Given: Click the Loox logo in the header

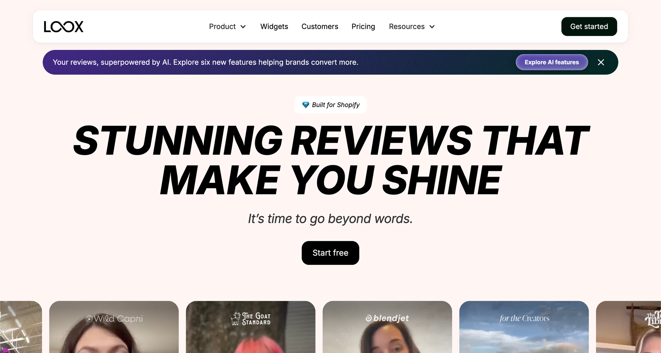Looking at the screenshot, I should coord(63,27).
